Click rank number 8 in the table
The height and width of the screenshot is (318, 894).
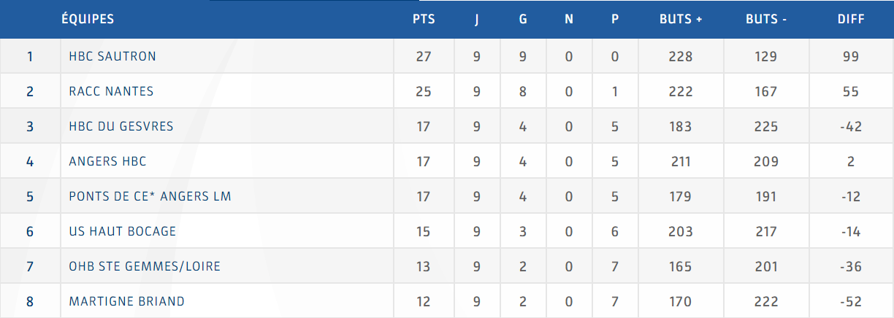pyautogui.click(x=30, y=301)
